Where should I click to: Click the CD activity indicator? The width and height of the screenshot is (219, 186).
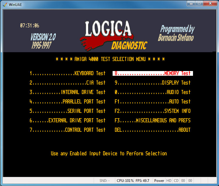tap(176, 181)
